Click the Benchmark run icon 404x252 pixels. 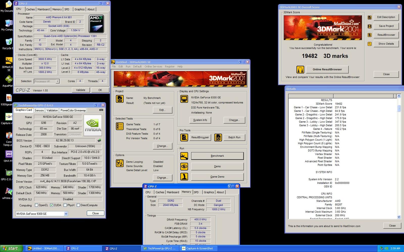184,156
